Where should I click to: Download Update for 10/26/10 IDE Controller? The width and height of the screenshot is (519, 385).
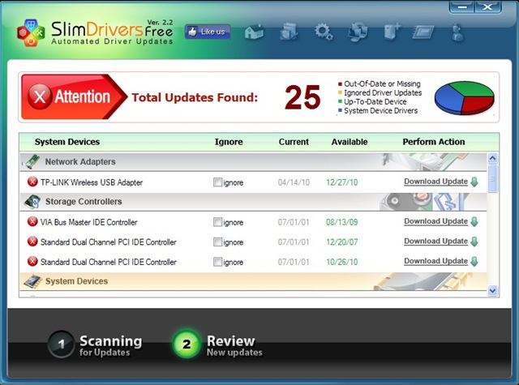435,261
